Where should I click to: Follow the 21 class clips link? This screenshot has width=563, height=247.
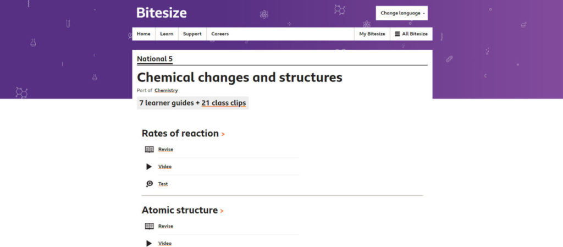224,103
